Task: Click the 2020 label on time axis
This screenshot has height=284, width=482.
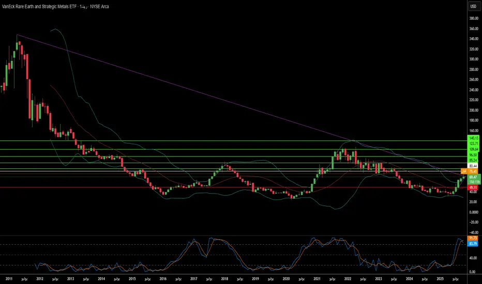Action: pyautogui.click(x=285, y=279)
